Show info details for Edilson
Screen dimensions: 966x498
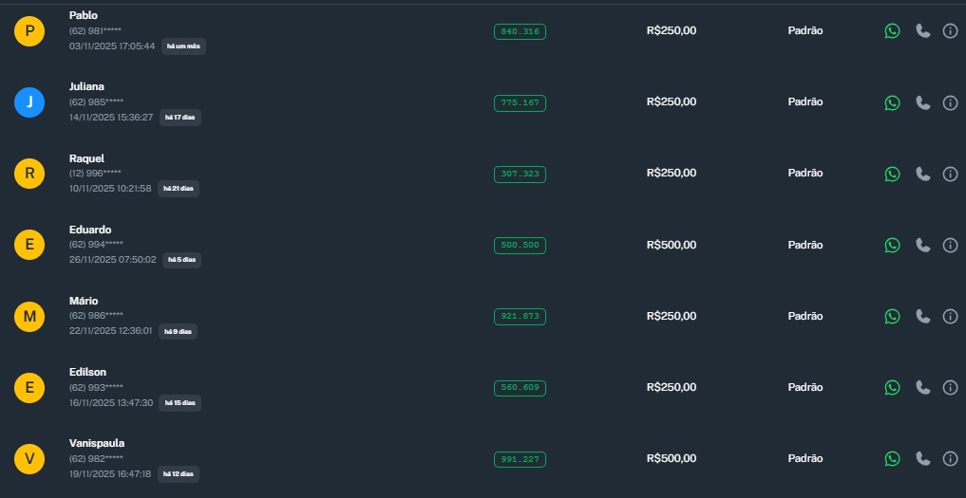click(x=950, y=387)
